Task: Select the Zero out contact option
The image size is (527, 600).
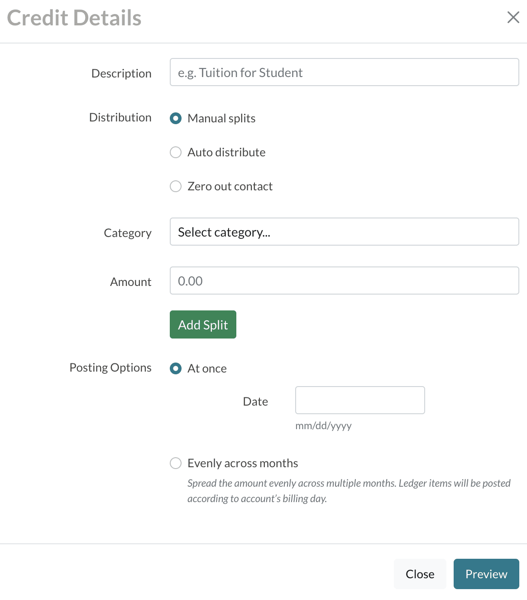Action: 176,186
